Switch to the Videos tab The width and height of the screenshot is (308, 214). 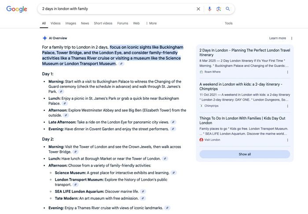pyautogui.click(x=55, y=23)
